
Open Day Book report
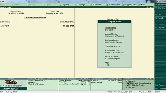point(109,30)
